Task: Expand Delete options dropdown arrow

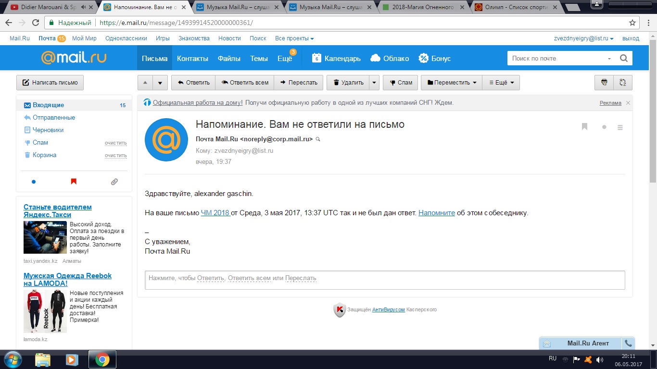Action: [x=374, y=83]
